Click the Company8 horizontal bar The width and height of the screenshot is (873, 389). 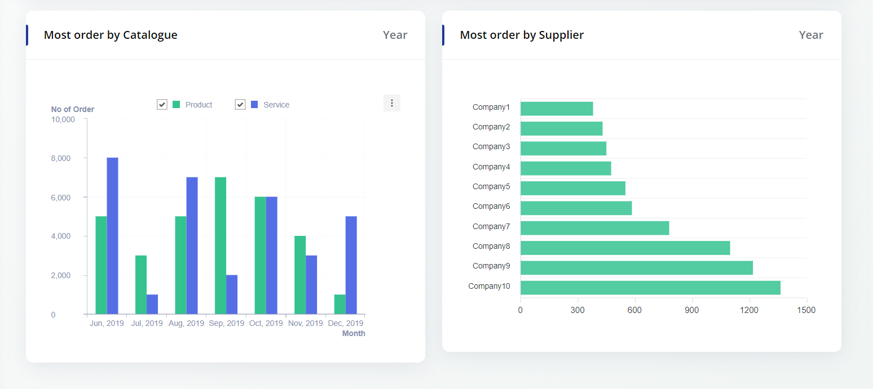[x=625, y=248]
